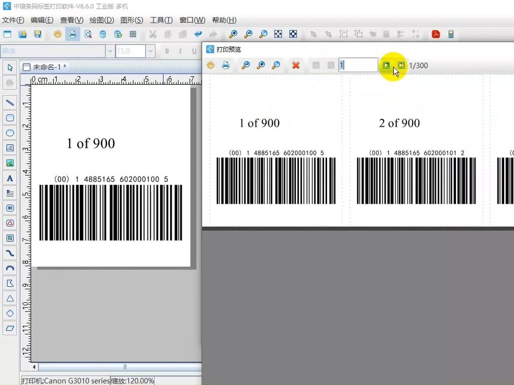This screenshot has width=514, height=385.
Task: Click the print icon in main toolbar
Action: click(72, 34)
